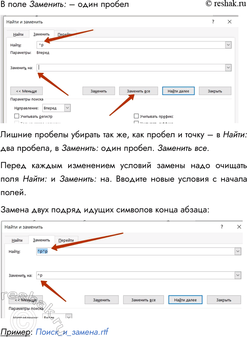The image size is (247, 337).
Task: Click the help question mark in upper dialog
Action: (x=213, y=22)
